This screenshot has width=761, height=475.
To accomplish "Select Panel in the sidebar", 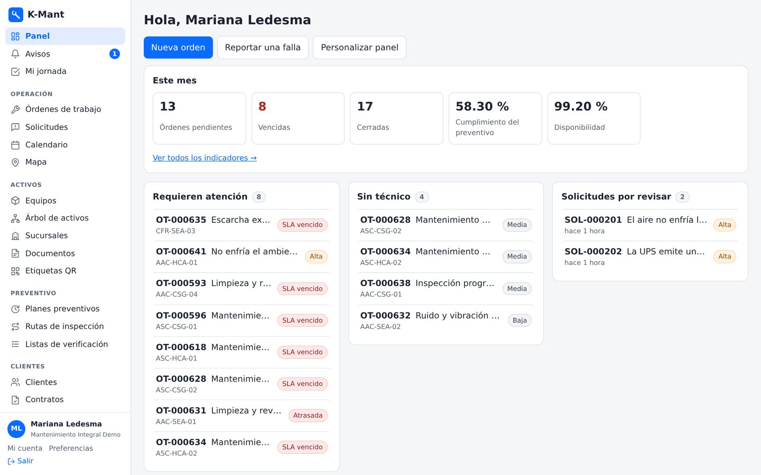I will [x=65, y=36].
